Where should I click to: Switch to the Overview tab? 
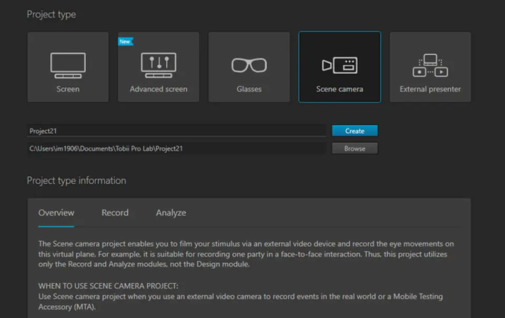coord(56,213)
